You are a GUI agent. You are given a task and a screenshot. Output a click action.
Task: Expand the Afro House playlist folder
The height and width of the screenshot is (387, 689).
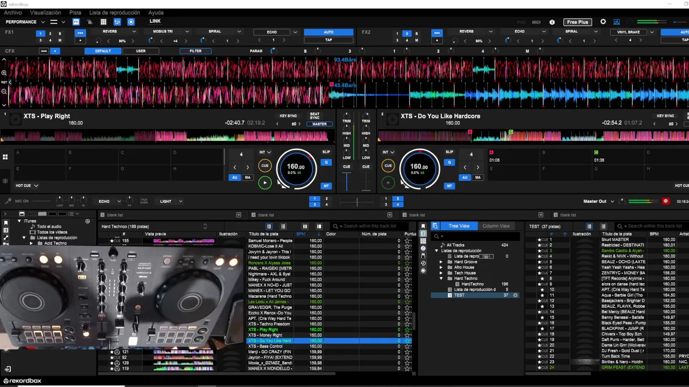click(441, 267)
